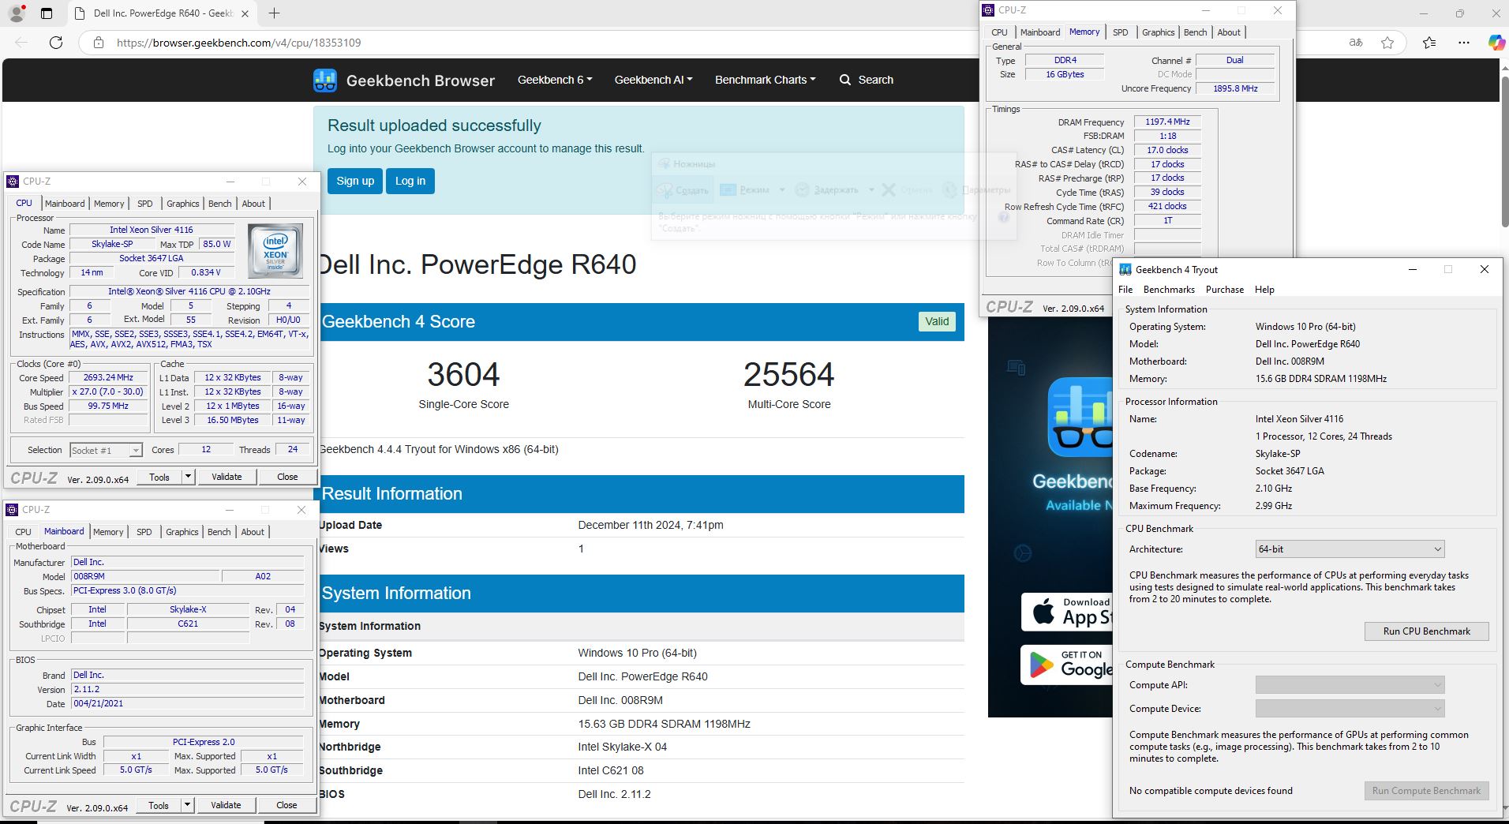The height and width of the screenshot is (824, 1509).
Task: Click the Log in button
Action: [x=410, y=181]
